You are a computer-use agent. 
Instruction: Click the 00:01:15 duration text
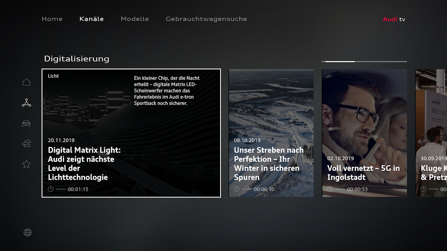(x=78, y=189)
